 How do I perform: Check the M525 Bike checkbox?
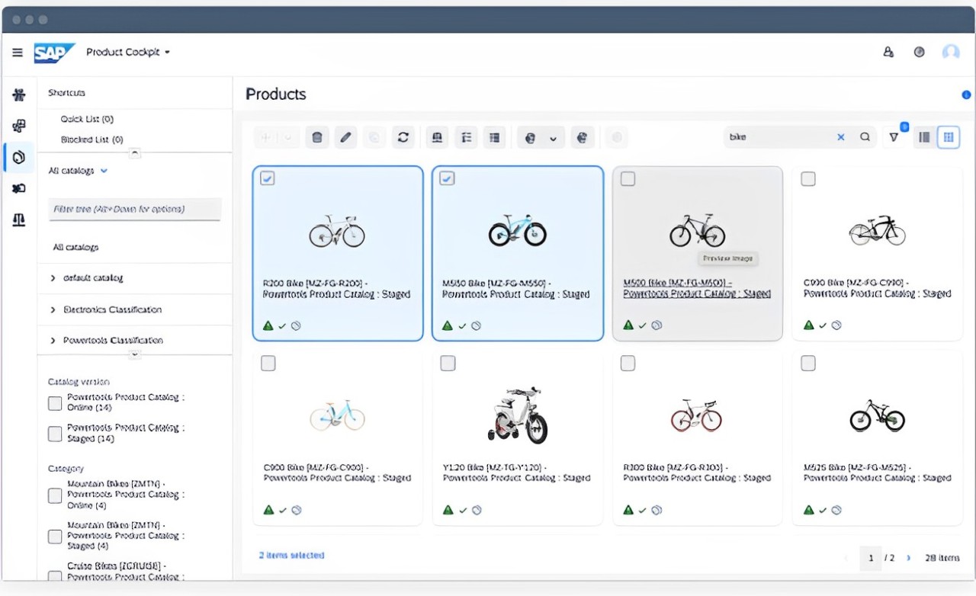pyautogui.click(x=807, y=363)
